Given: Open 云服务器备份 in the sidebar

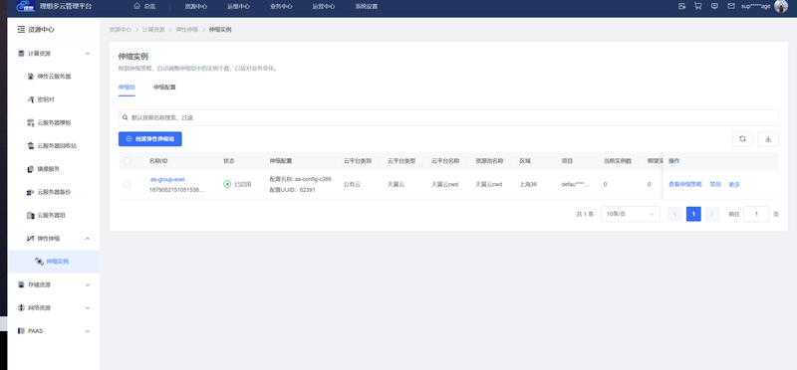Looking at the screenshot, I should pyautogui.click(x=54, y=192).
